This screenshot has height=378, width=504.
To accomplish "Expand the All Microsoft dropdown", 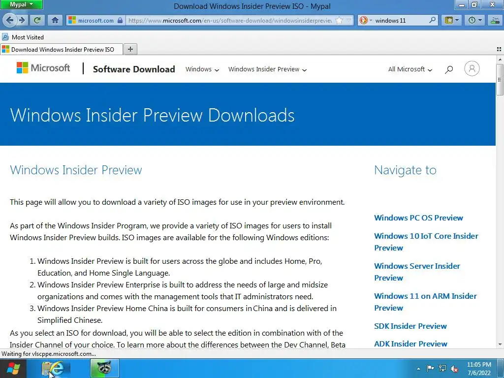I will (410, 69).
